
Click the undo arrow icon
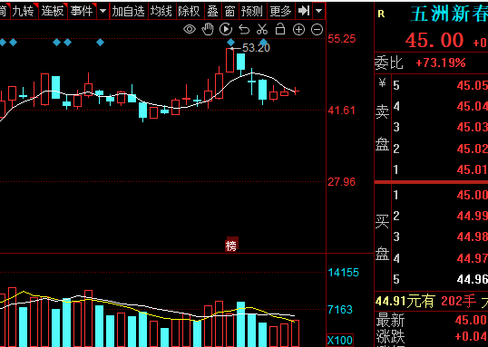coord(244,30)
